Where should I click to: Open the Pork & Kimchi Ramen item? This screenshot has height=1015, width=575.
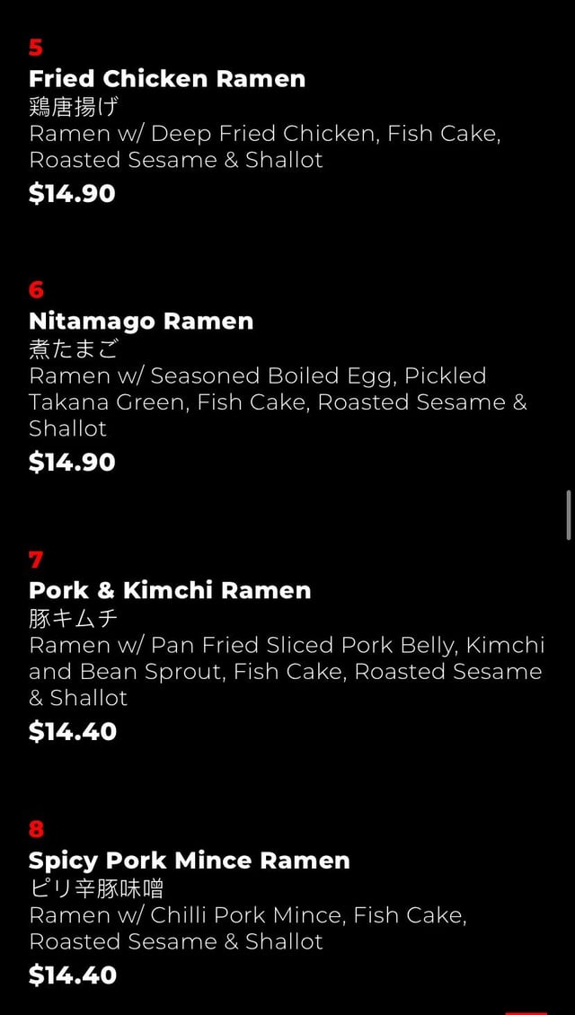[170, 590]
